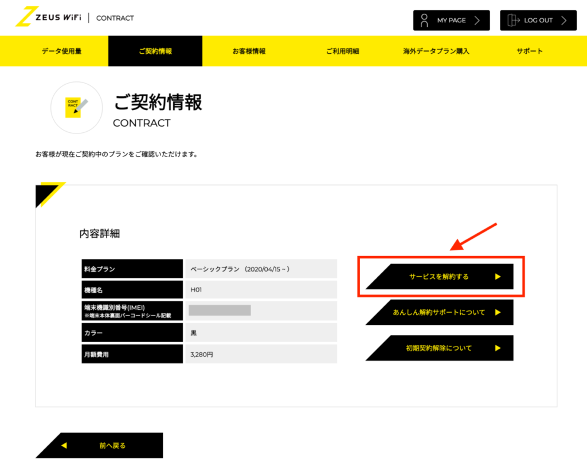587x472 pixels.
Task: Open あんしん解約サポートについて
Action: 439,312
